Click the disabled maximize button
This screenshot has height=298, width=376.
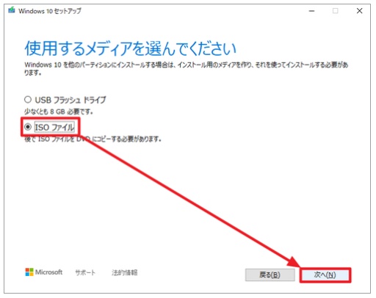(x=336, y=11)
